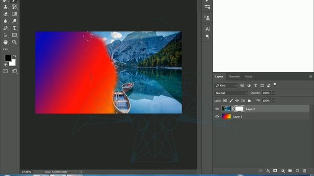Viewport: 314px width, 176px height.
Task: Open the Fill slider dropdown arrow
Action: pyautogui.click(x=273, y=101)
